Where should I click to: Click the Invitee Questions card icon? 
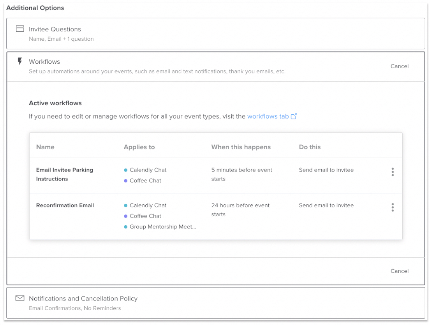tap(20, 28)
